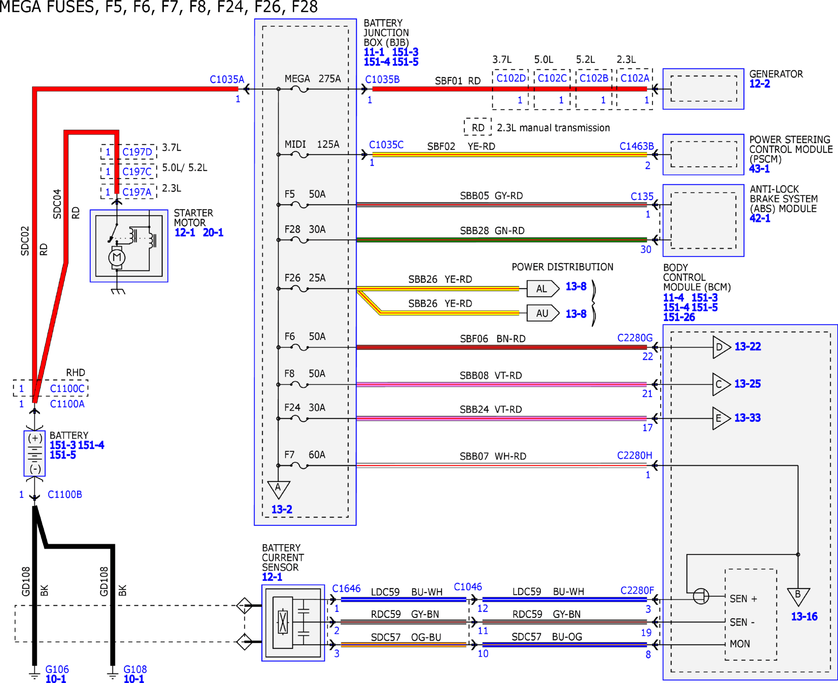Click triangle reference B in BCM

tap(798, 597)
